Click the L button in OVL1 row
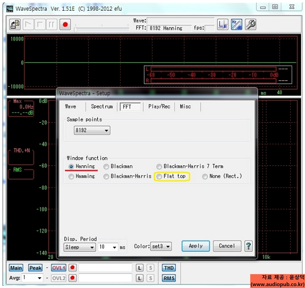The height and width of the screenshot is (288, 305). pos(140,268)
